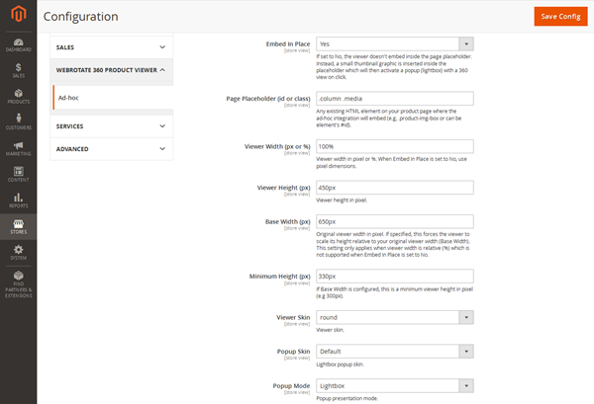The height and width of the screenshot is (404, 594).
Task: Open the Embed In Place dropdown
Action: (x=394, y=44)
